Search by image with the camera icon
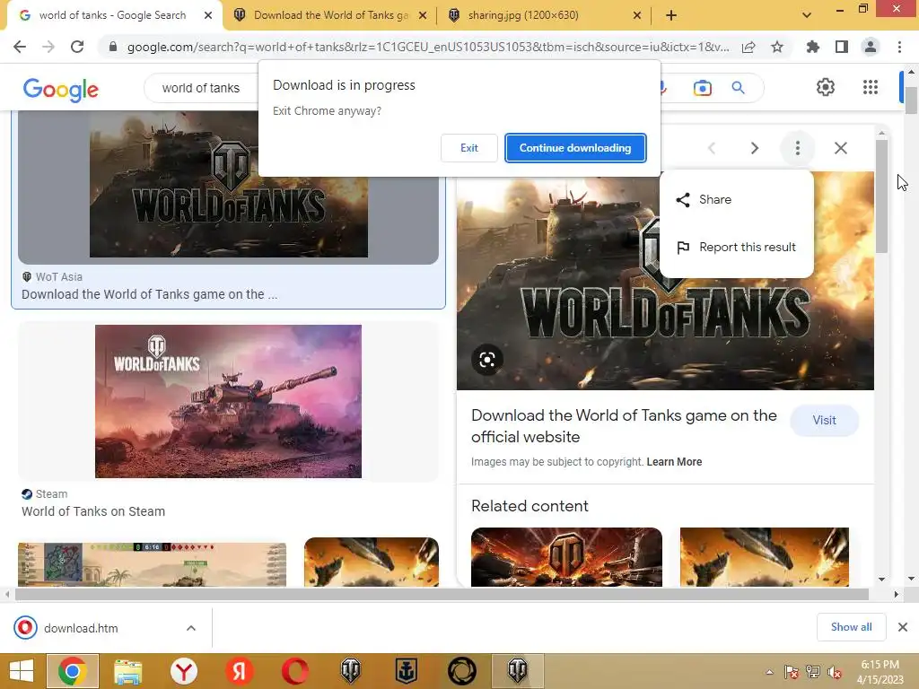 point(702,88)
